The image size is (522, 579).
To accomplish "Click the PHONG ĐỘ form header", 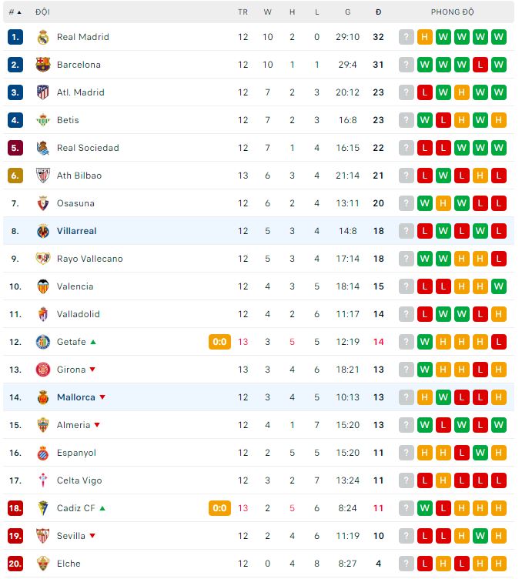I will point(452,12).
